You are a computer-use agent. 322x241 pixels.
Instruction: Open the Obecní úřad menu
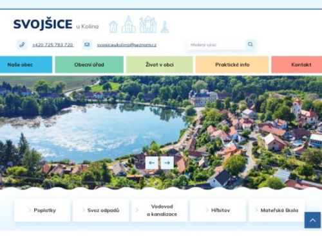coord(90,64)
